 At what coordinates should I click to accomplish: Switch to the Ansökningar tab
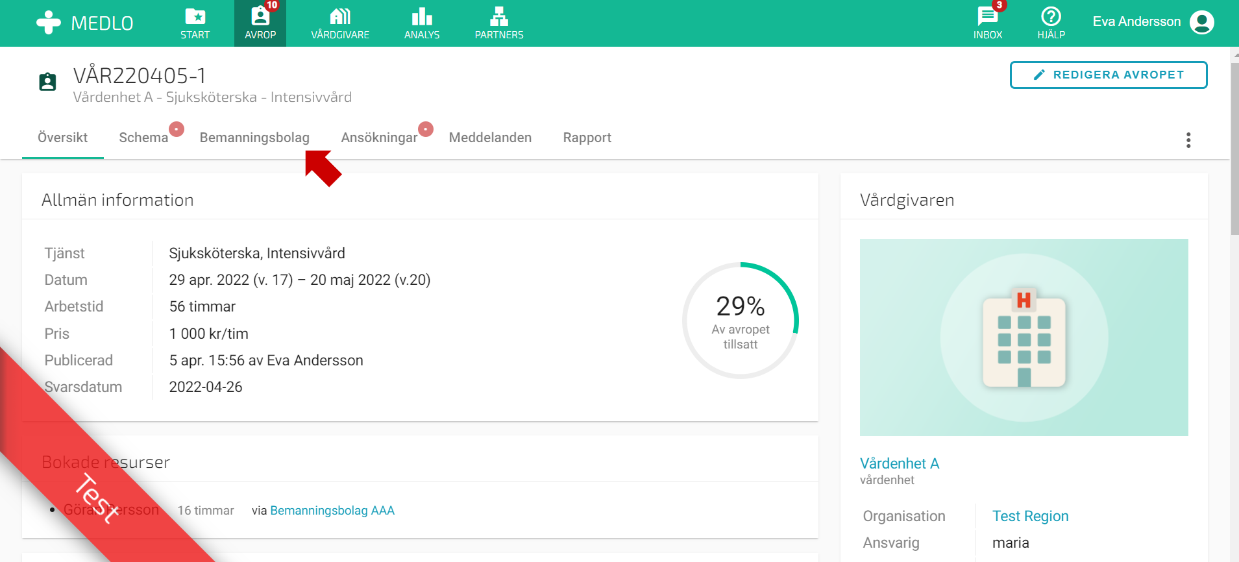(x=379, y=138)
